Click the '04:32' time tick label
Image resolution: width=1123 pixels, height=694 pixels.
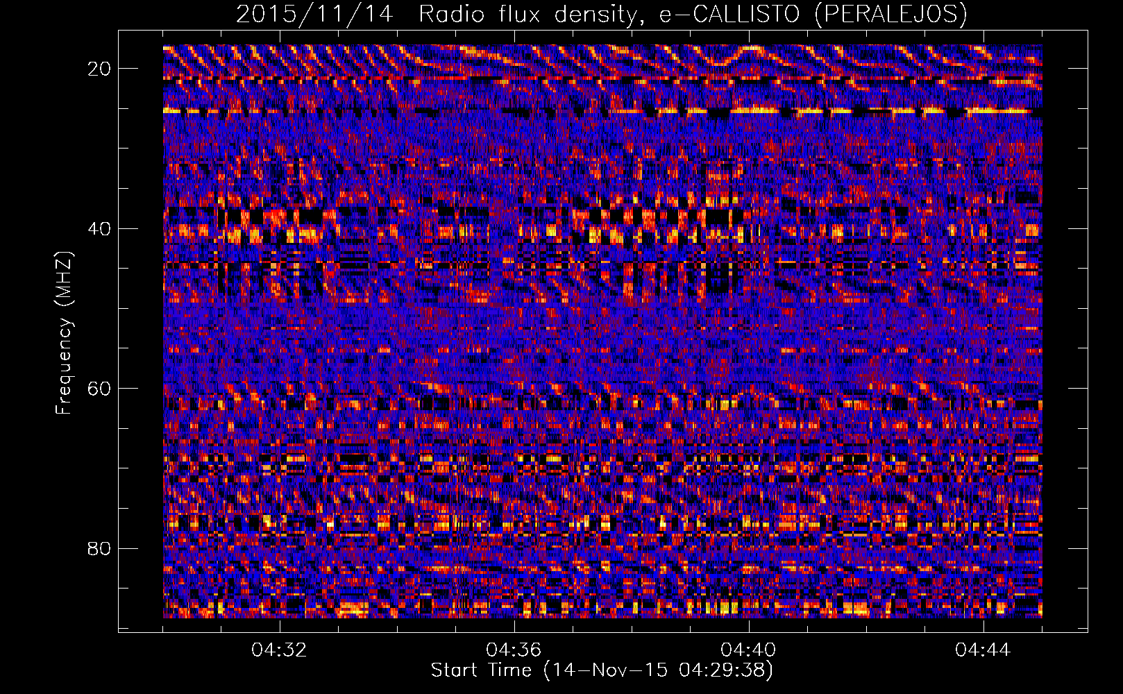280,650
